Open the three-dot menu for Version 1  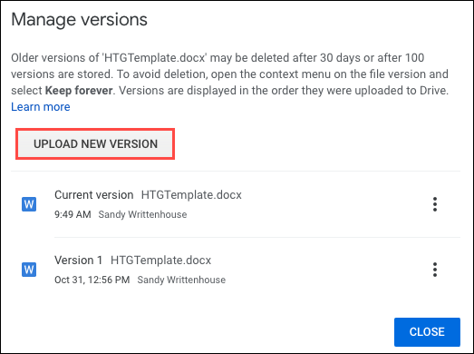click(x=435, y=270)
